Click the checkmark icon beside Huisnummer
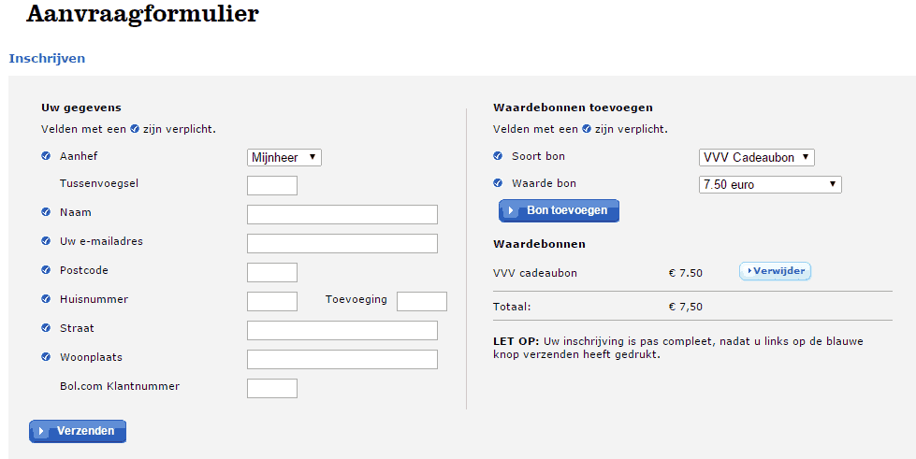Image resolution: width=916 pixels, height=459 pixels. pyautogui.click(x=46, y=299)
